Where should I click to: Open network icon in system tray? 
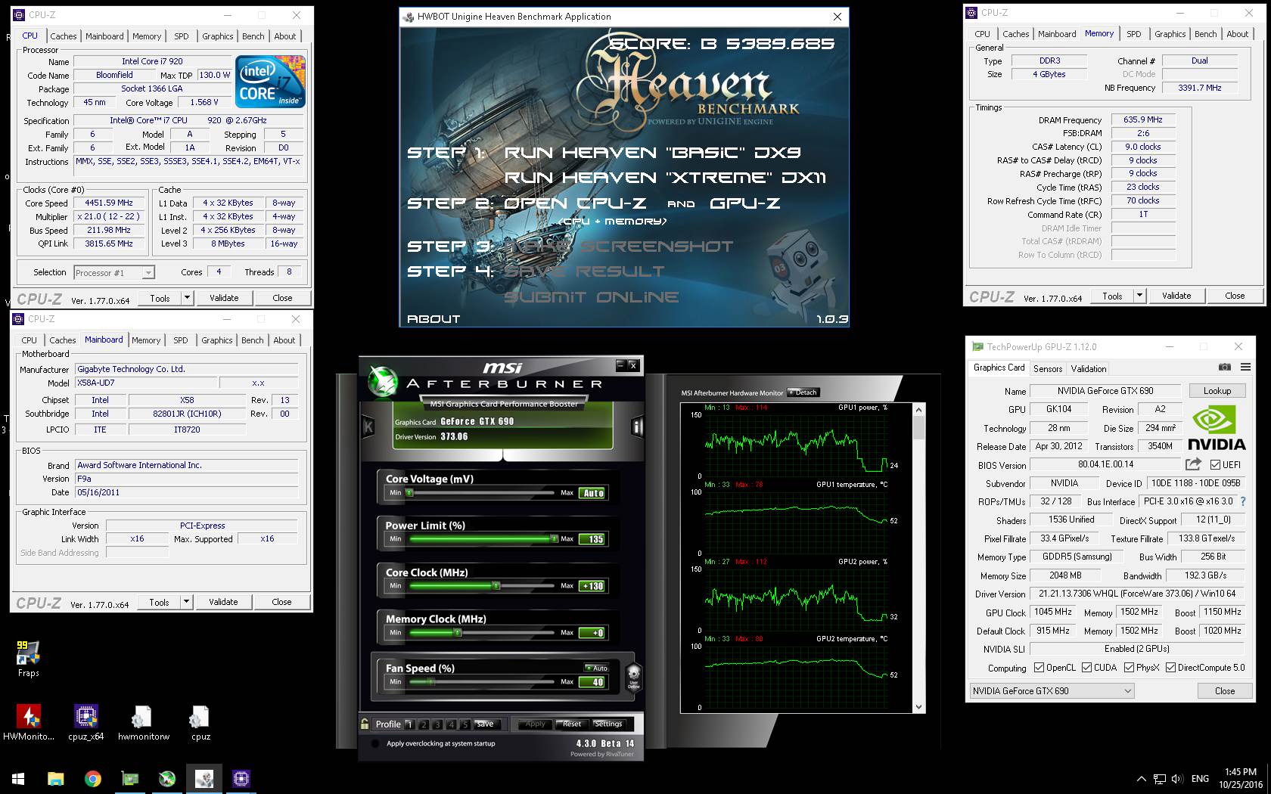point(1159,778)
